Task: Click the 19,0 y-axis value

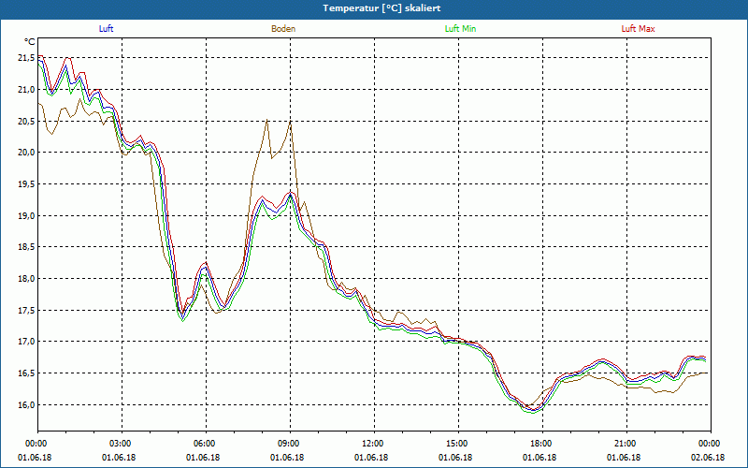Action: (x=26, y=215)
